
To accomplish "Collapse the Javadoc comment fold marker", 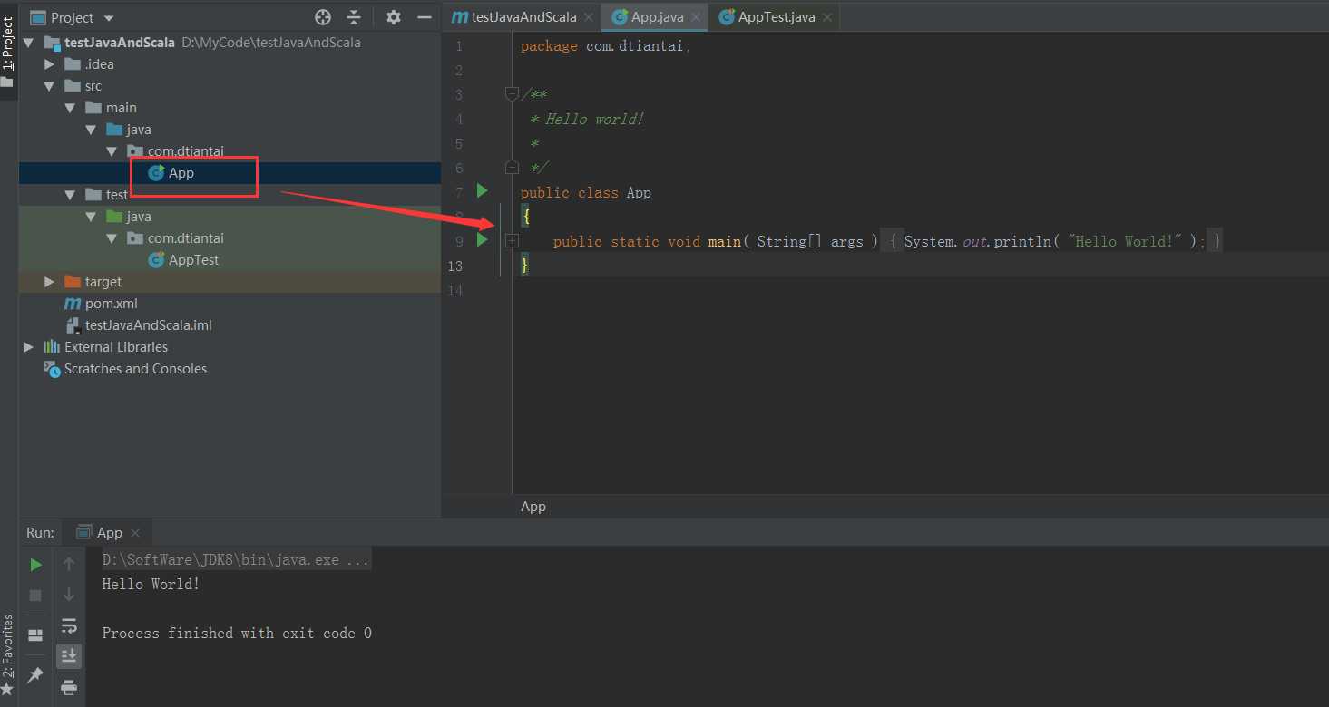I will click(512, 93).
